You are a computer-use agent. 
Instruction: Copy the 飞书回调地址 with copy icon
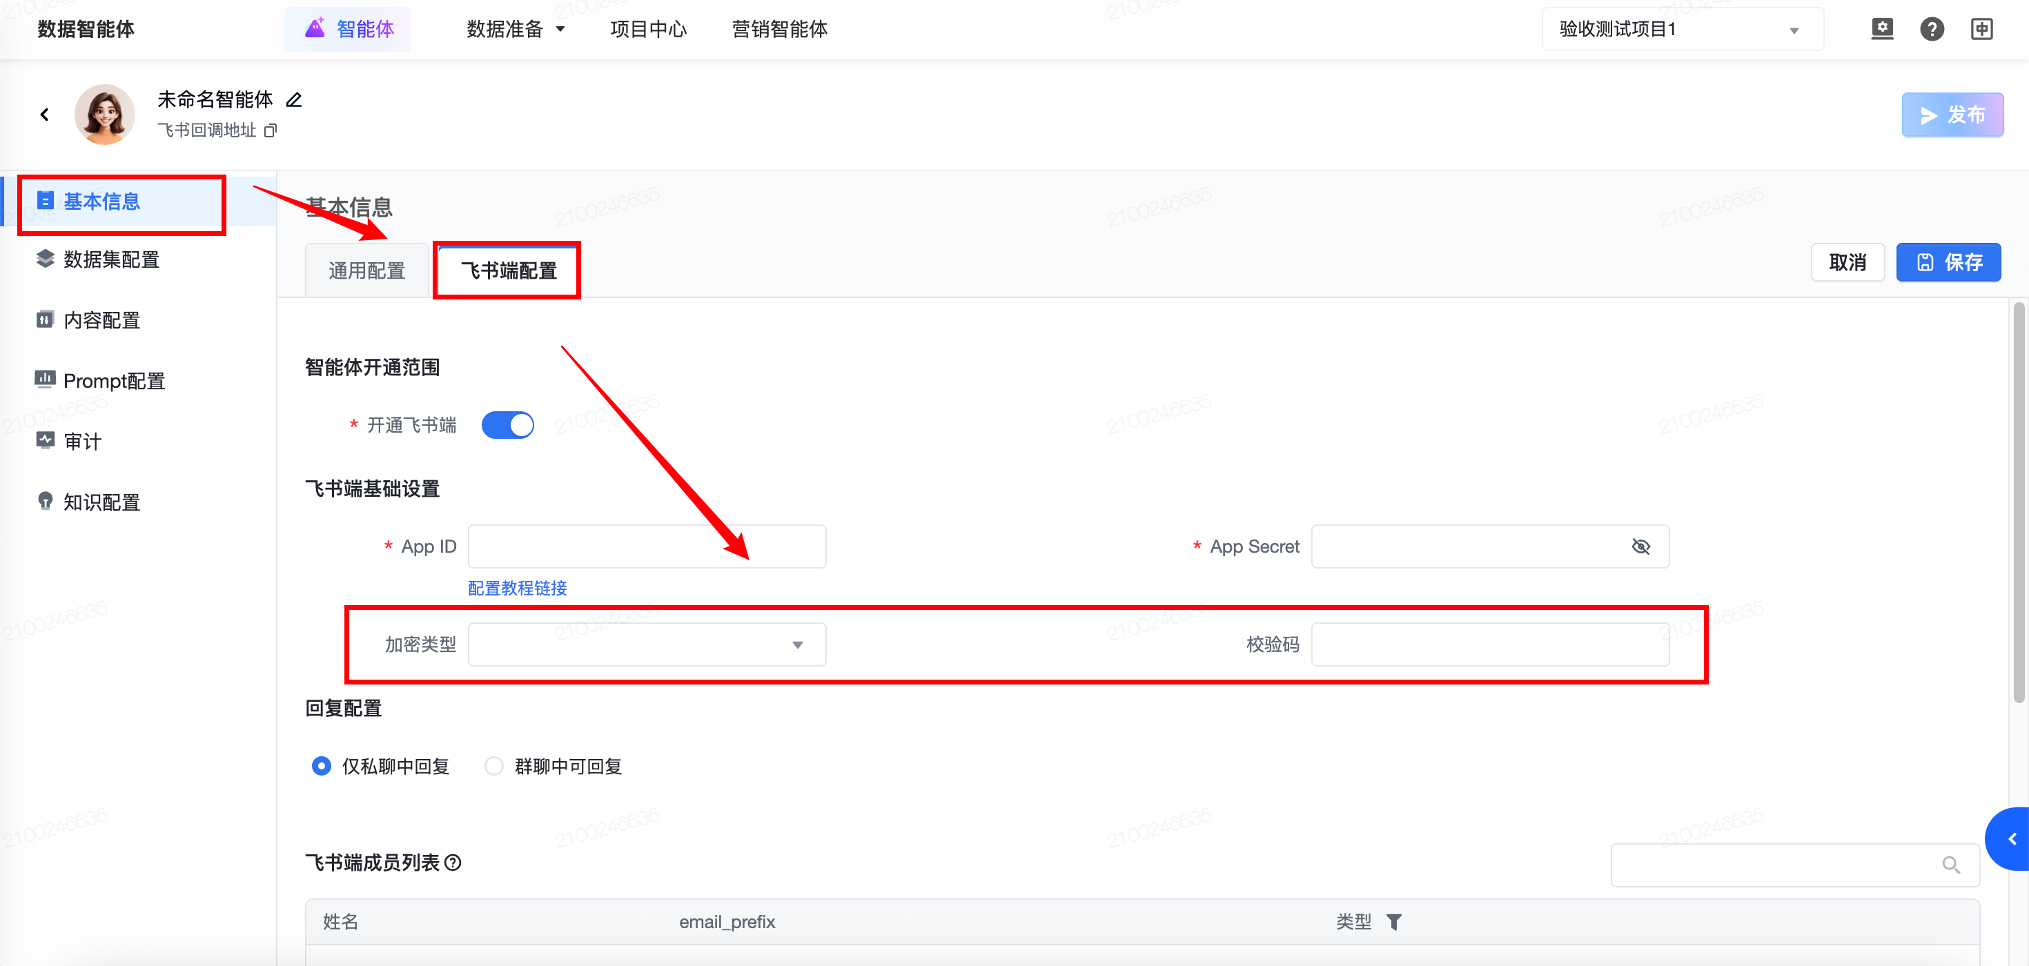[x=270, y=130]
